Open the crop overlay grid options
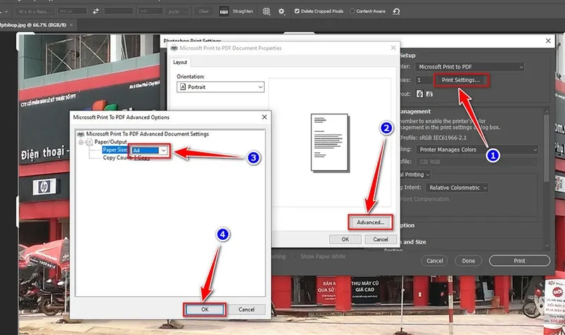 coord(266,11)
